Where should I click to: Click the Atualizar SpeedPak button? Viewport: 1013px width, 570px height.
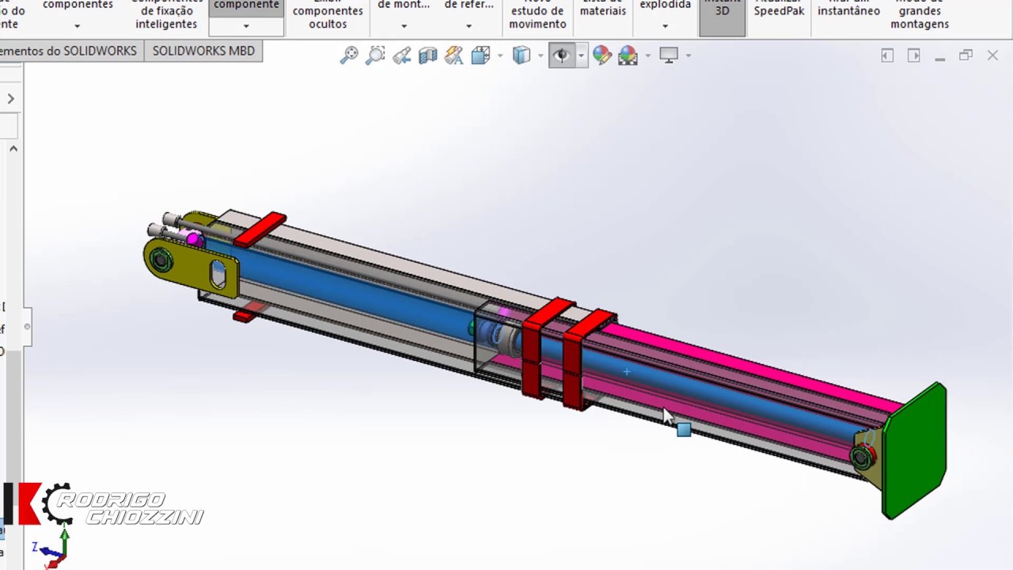[x=779, y=9]
